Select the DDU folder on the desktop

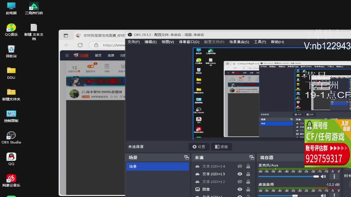pos(11,73)
